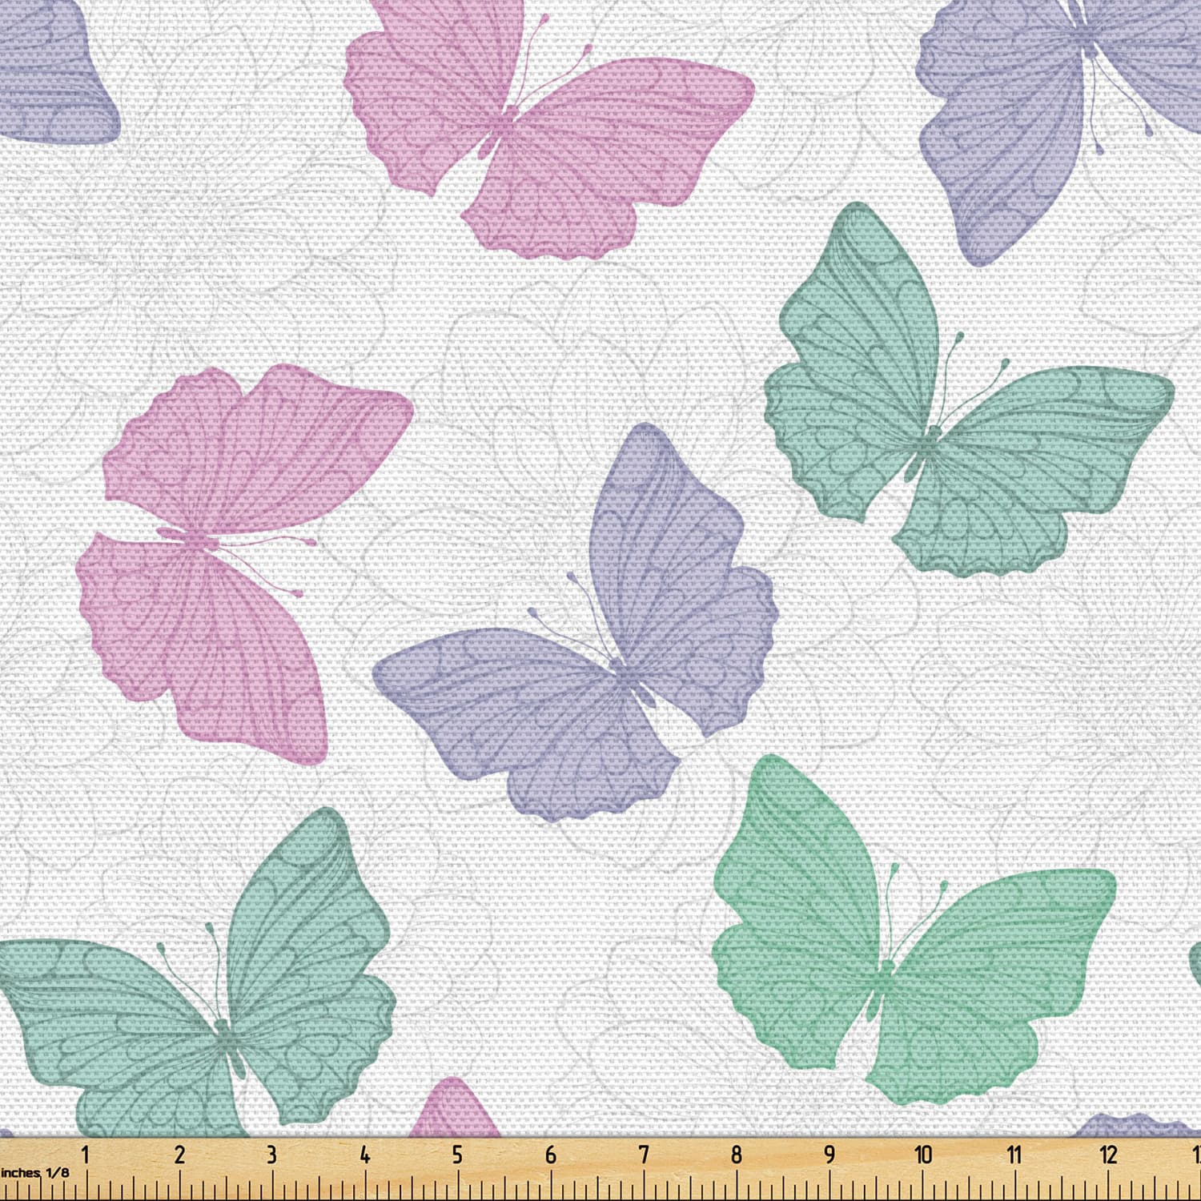This screenshot has width=1201, height=1201.
Task: Select the pink butterfly with antennae pointing right
Action: 244,563
